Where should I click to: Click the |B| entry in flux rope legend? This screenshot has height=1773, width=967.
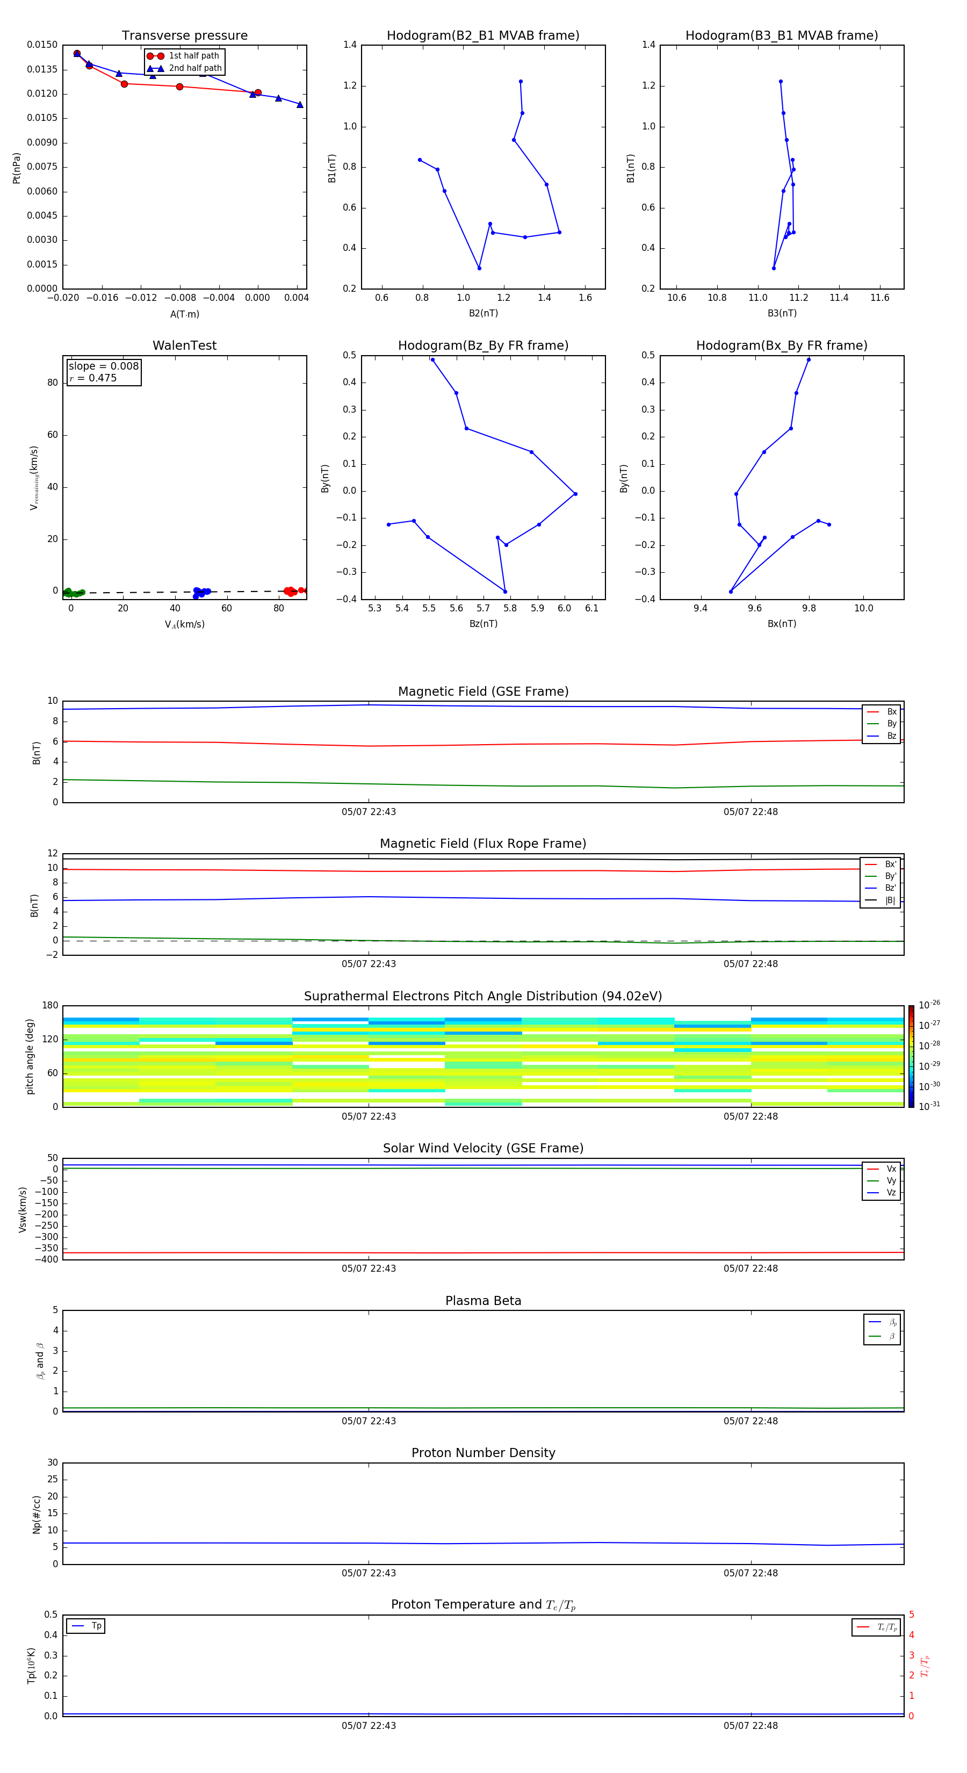pos(881,900)
